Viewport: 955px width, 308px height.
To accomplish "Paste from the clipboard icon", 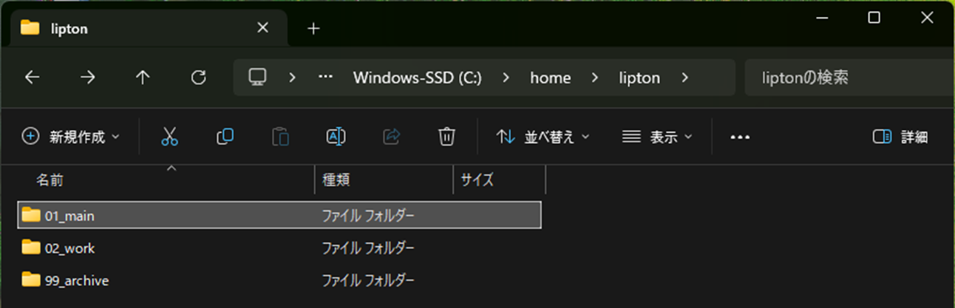I will [x=280, y=137].
